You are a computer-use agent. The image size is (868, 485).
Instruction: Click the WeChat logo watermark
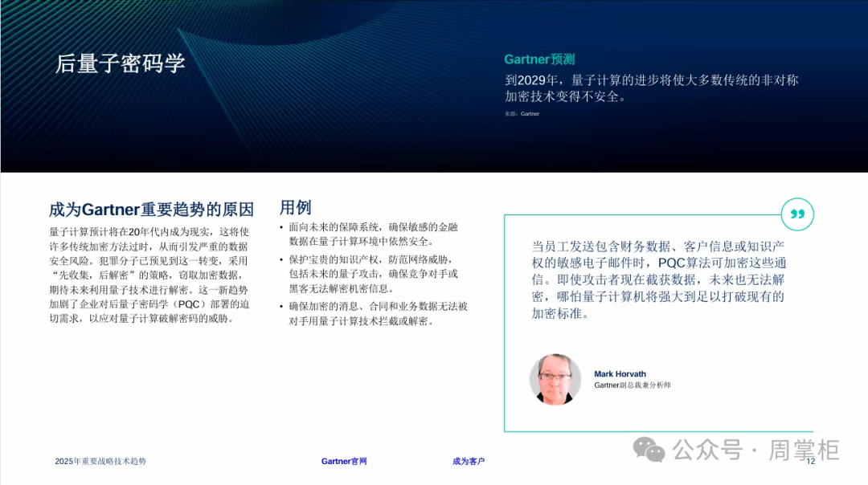tap(649, 450)
